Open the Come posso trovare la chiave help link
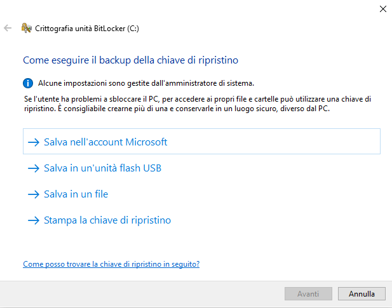This screenshot has width=392, height=308. tap(111, 264)
